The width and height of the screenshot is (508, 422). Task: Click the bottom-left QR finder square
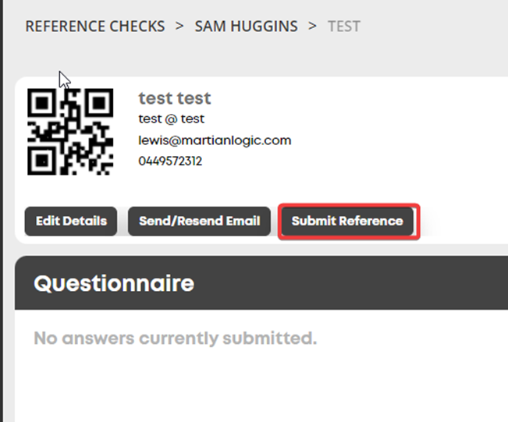[x=41, y=161]
